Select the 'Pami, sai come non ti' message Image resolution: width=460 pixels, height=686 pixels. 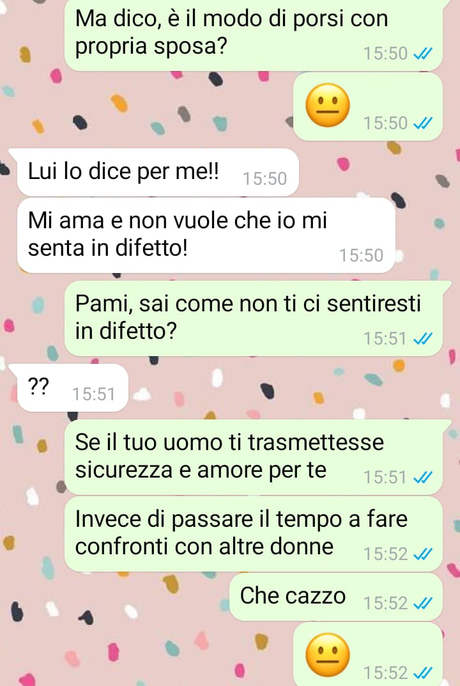pos(254,318)
